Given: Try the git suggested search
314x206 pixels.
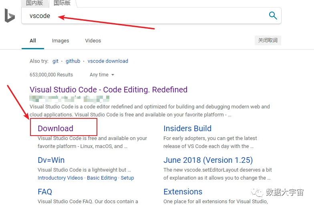Looking at the screenshot, I should 55,61.
